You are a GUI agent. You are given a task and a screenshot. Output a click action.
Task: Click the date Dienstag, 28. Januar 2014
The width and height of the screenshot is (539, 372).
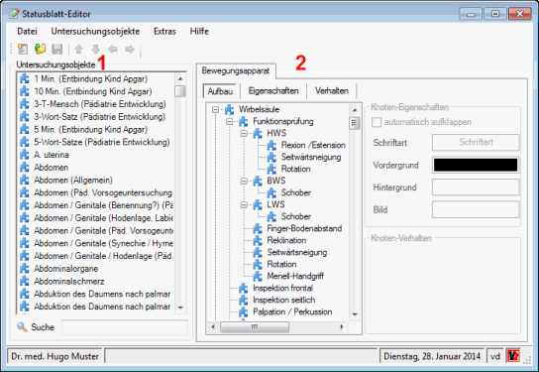pyautogui.click(x=432, y=356)
